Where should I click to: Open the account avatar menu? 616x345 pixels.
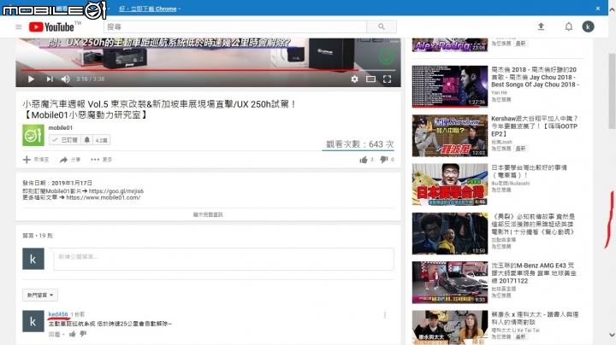(x=588, y=26)
